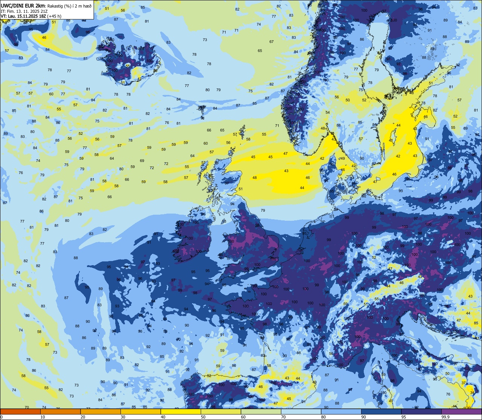Click the humidity value '34' near southern Italy
This screenshot has width=482, height=420.
472,393
